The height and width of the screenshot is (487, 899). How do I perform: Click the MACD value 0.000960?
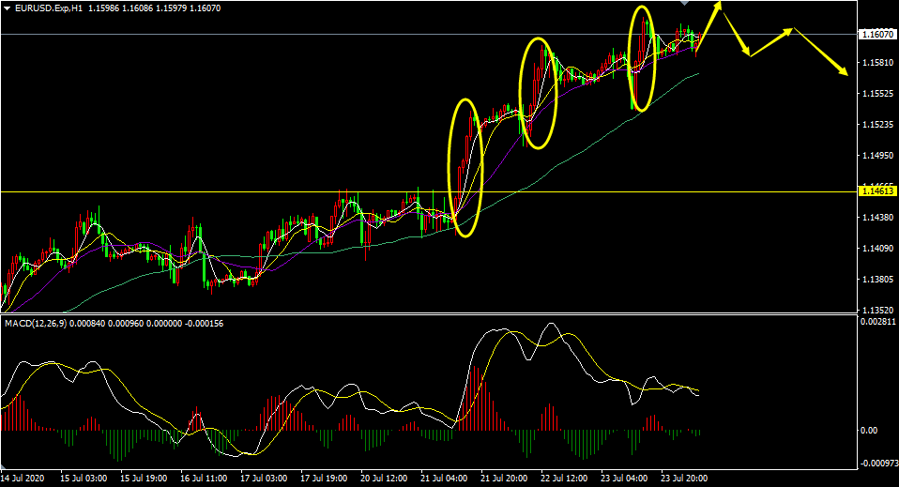pyautogui.click(x=126, y=324)
